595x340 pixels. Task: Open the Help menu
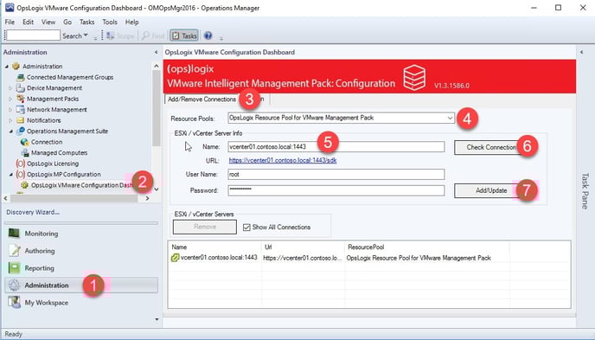131,22
